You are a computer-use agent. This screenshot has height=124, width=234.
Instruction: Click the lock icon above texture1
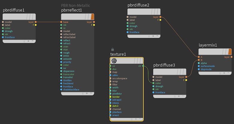tap(113, 49)
